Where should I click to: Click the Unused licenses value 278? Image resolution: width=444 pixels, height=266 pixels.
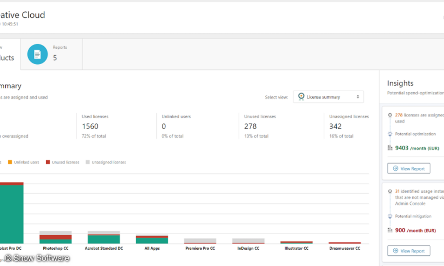(250, 126)
